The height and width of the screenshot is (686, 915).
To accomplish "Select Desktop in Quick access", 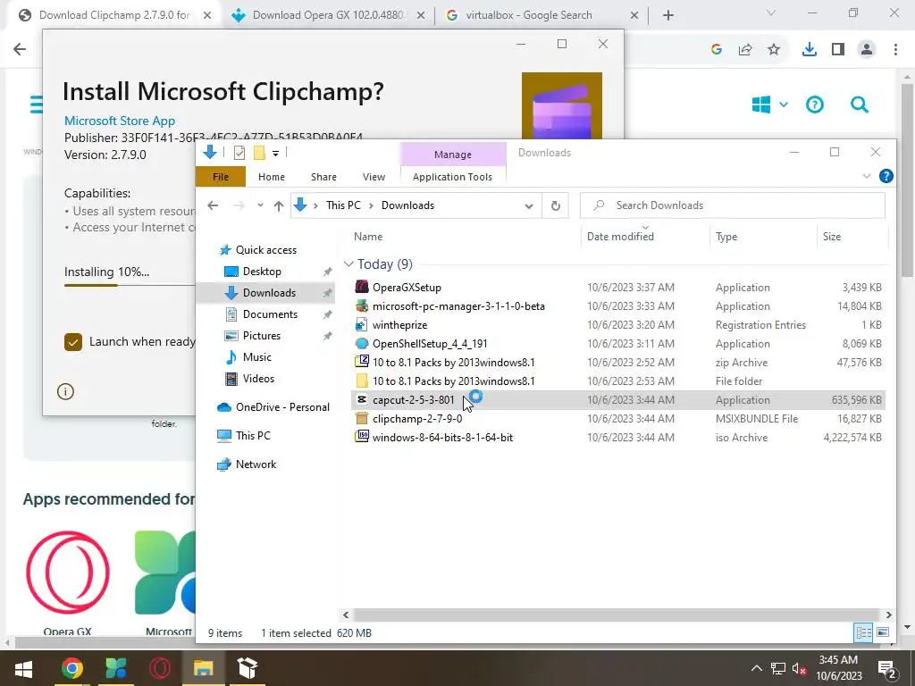I will 262,272.
